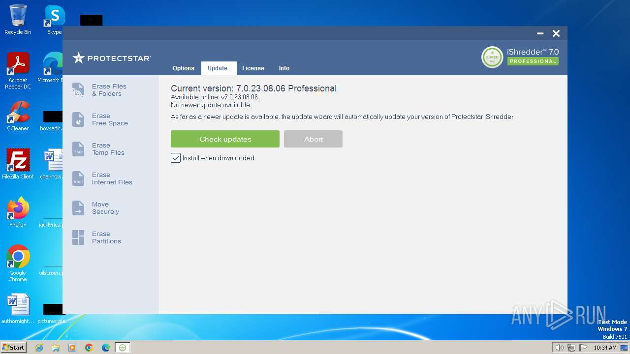This screenshot has width=630, height=354.
Task: Click the taskbar clock 10:34 AM
Action: tap(605, 348)
